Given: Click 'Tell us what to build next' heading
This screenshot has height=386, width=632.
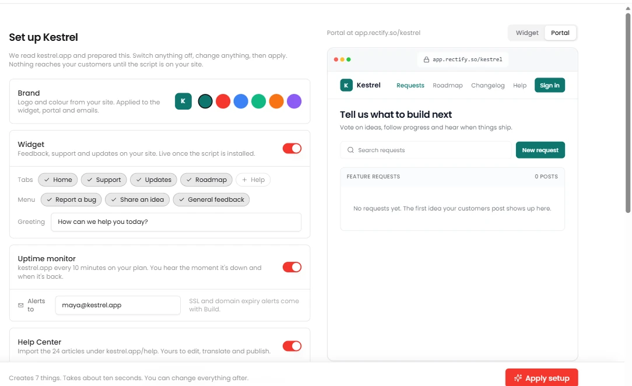Looking at the screenshot, I should pos(396,114).
